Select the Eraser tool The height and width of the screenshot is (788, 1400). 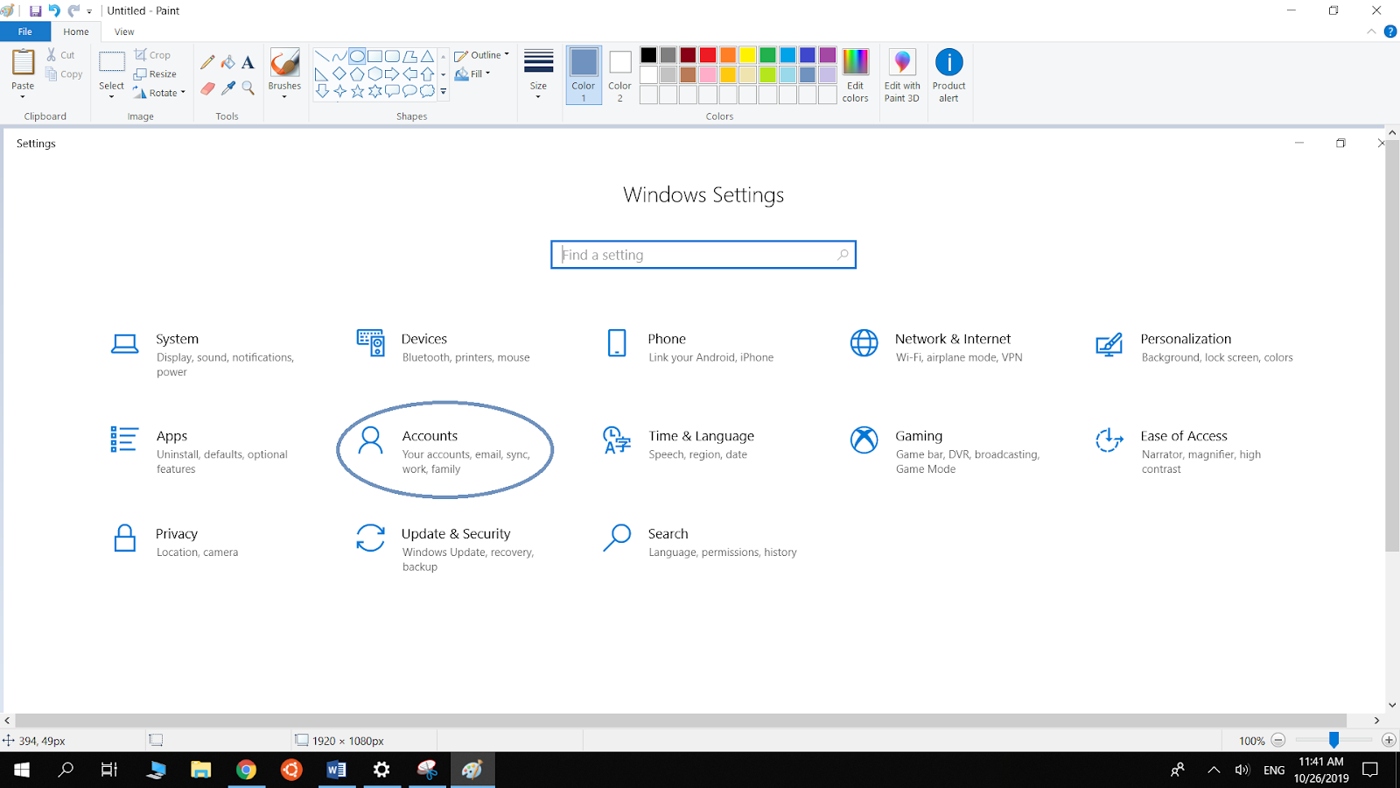(207, 88)
